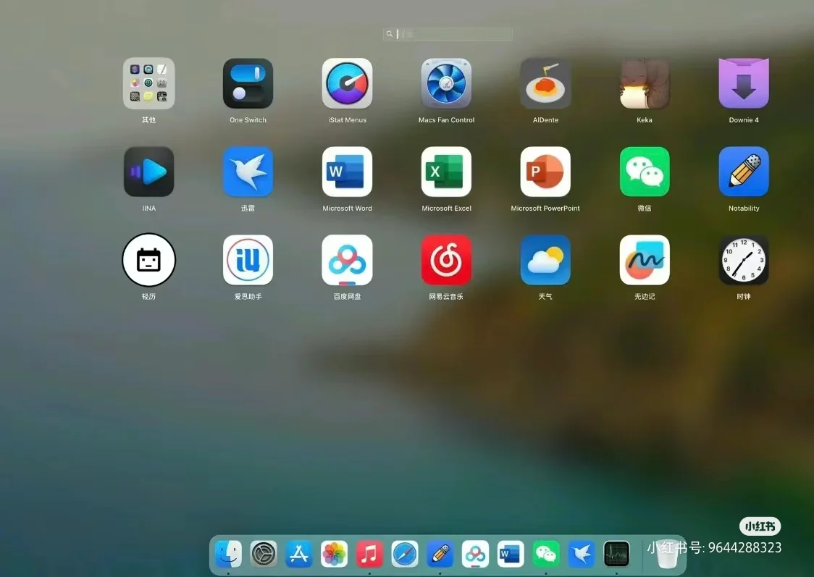Open the 其他 folder

pos(148,83)
